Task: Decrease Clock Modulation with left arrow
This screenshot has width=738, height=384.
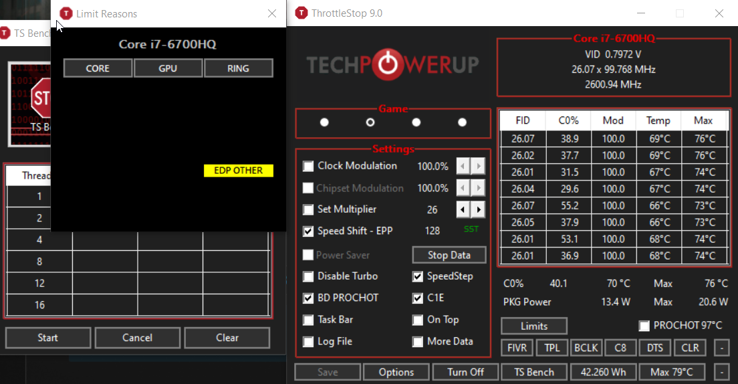Action: [x=463, y=166]
